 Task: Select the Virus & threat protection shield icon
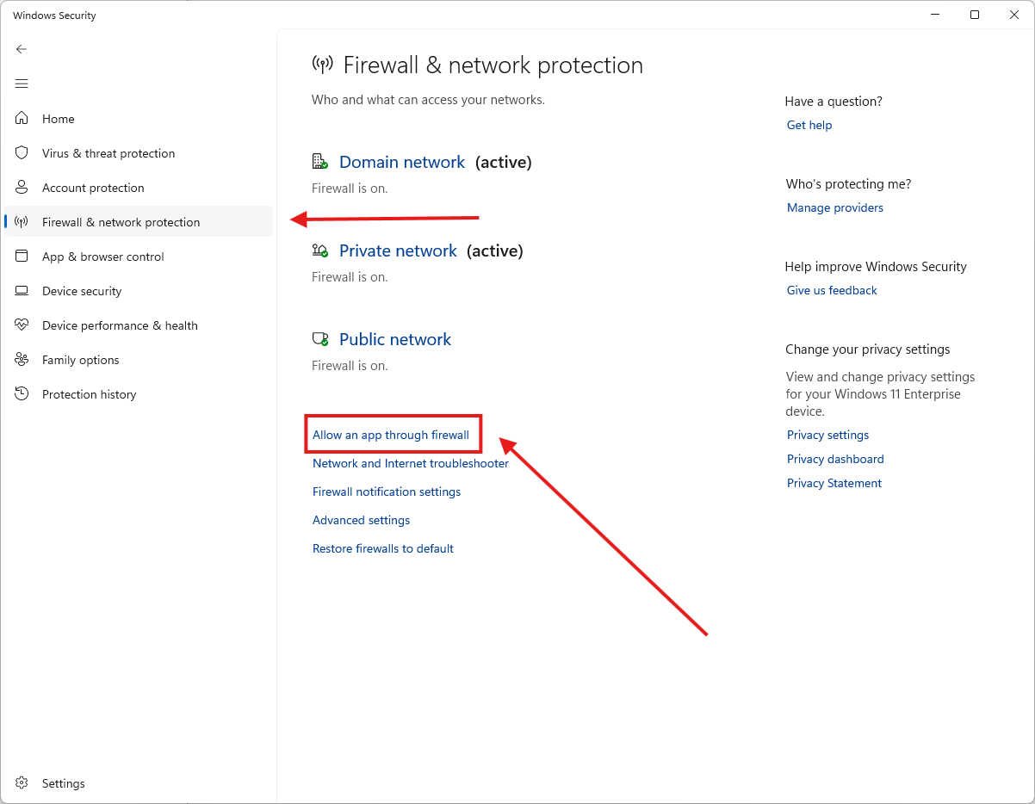[x=22, y=153]
